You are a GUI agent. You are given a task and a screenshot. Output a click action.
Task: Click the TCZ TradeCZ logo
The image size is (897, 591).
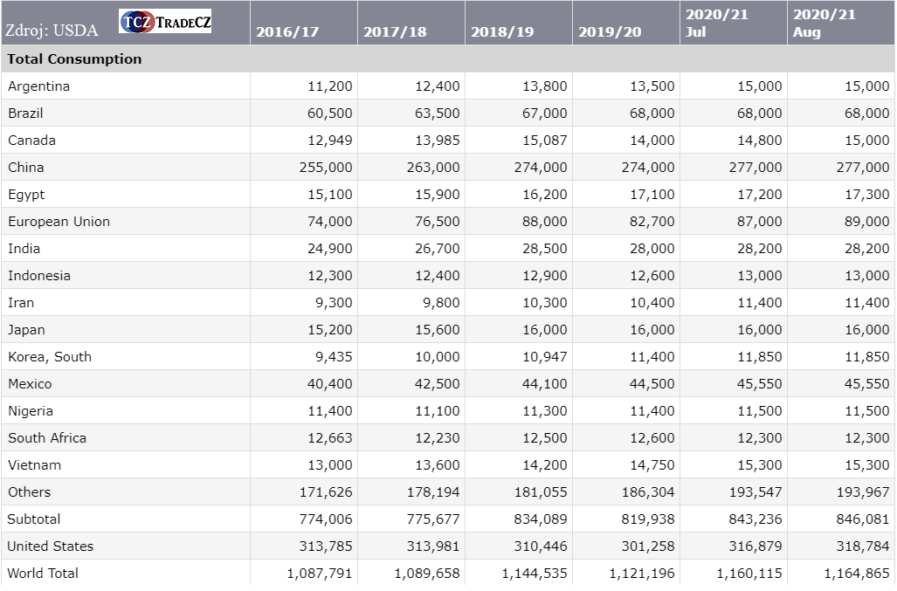tap(165, 22)
